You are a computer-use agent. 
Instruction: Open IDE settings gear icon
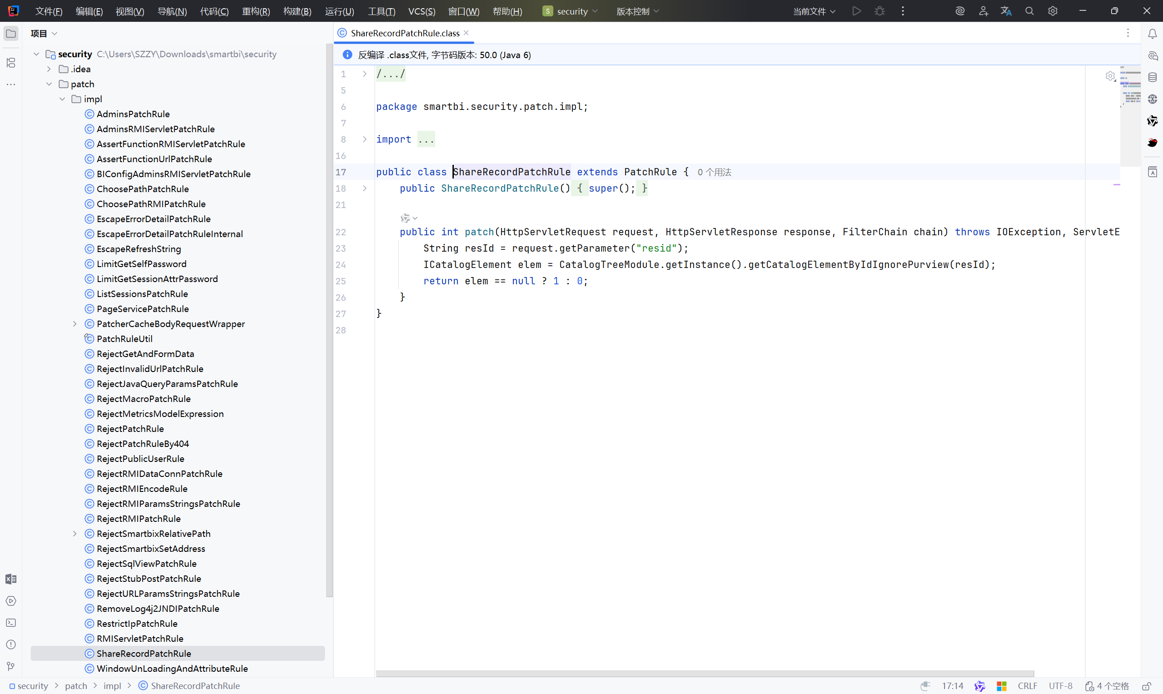pyautogui.click(x=1053, y=11)
